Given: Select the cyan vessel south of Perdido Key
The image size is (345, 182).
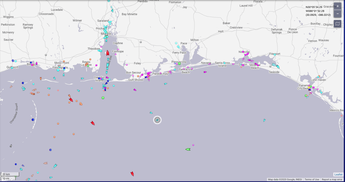Looking at the screenshot, I should (166, 84).
